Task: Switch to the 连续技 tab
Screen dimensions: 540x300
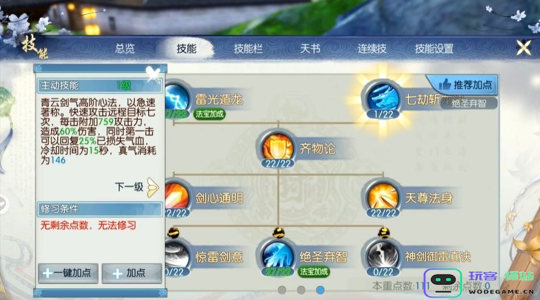Action: [371, 48]
